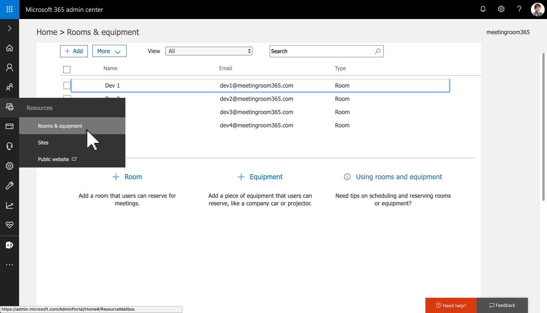
Task: Click the Add button
Action: 74,51
